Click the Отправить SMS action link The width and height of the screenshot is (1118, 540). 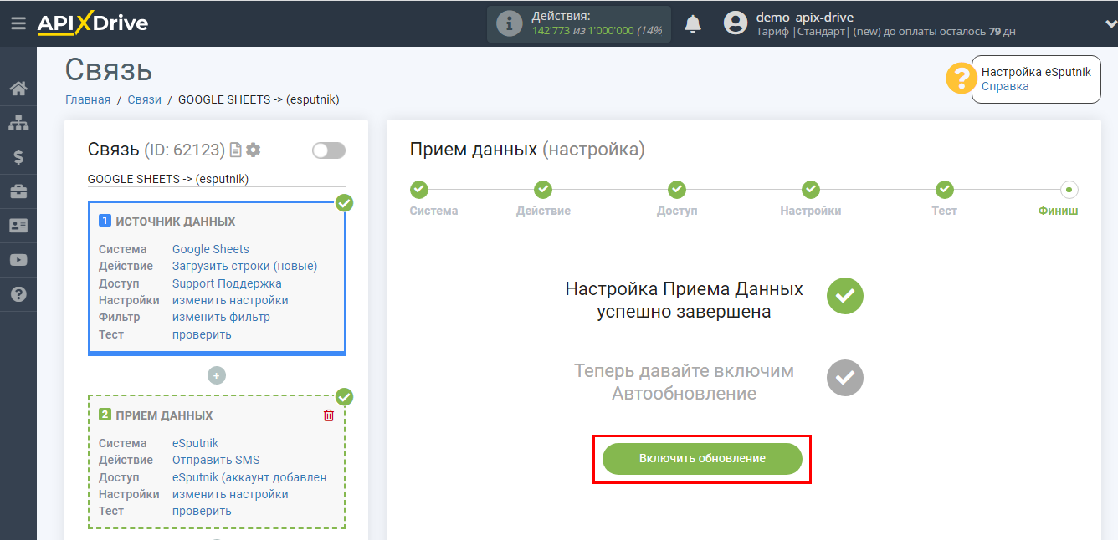click(216, 460)
